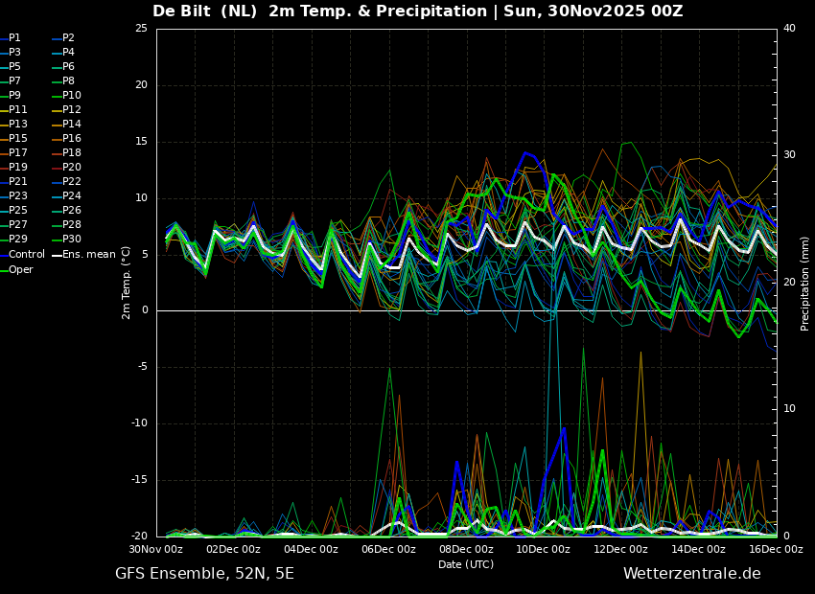
Task: Click the 16Dec 00z date tick label
Action: point(776,550)
